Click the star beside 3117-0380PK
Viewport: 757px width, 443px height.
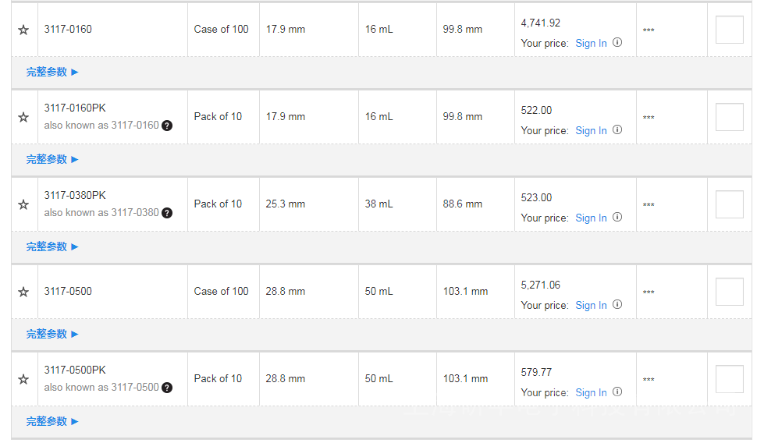pos(23,204)
